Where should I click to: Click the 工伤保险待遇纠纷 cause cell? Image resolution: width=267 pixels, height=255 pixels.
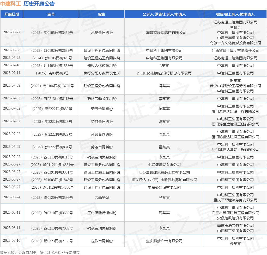[x=102, y=213]
